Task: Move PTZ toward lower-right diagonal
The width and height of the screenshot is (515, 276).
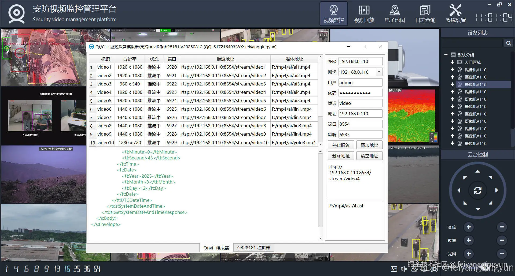Action: point(490,203)
